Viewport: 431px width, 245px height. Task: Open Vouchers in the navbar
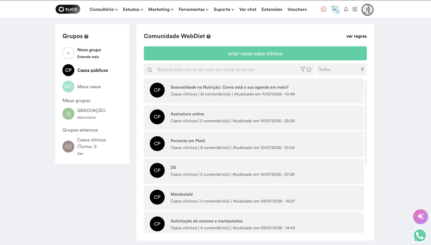click(x=297, y=9)
